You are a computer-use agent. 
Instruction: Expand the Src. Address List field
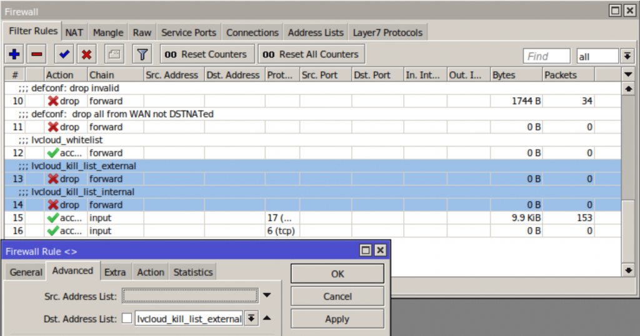pyautogui.click(x=267, y=295)
